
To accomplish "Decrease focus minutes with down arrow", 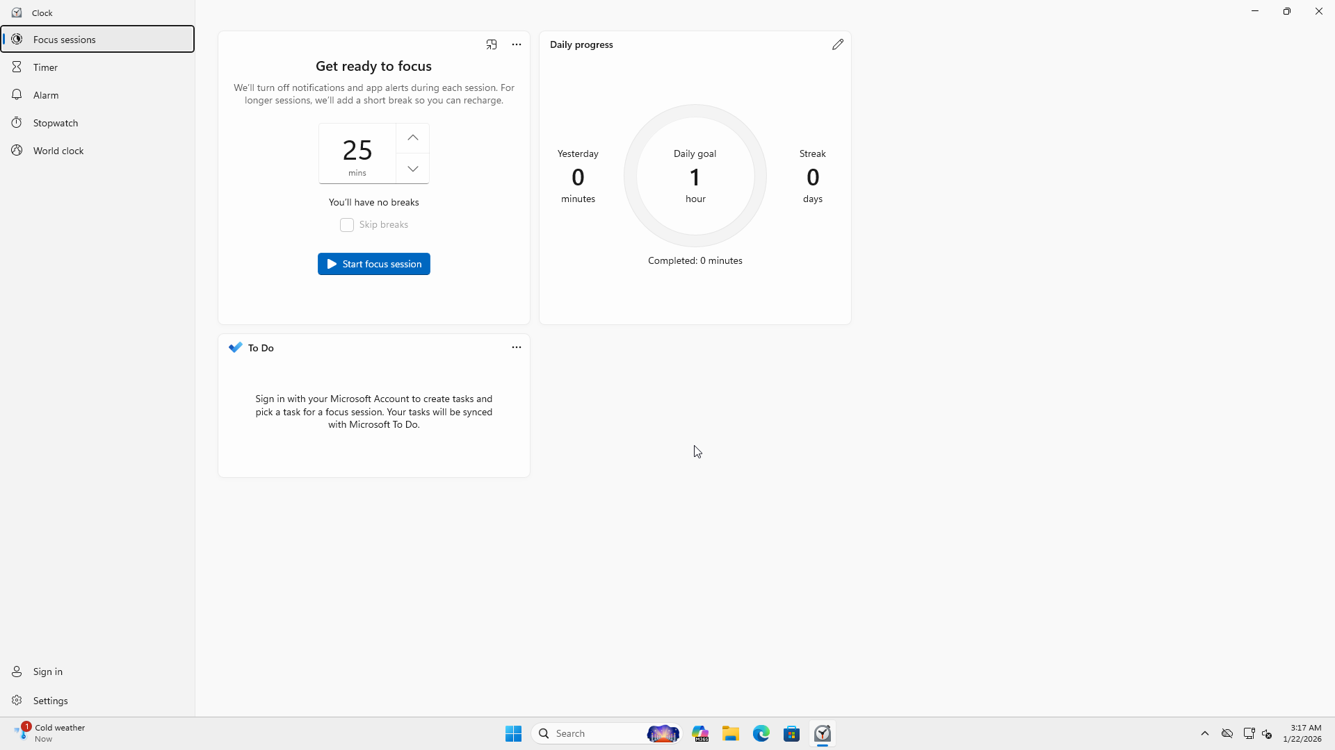I will coord(413,169).
